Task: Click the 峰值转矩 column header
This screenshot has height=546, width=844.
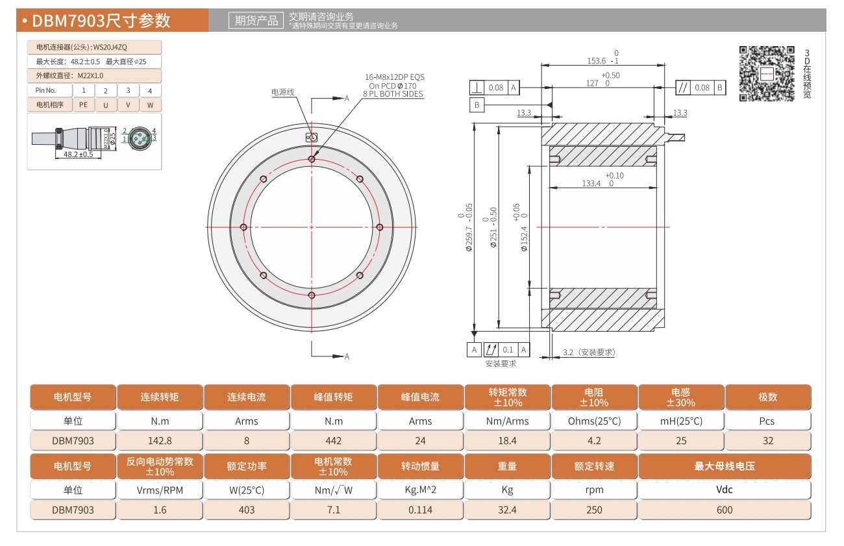Action: click(334, 397)
